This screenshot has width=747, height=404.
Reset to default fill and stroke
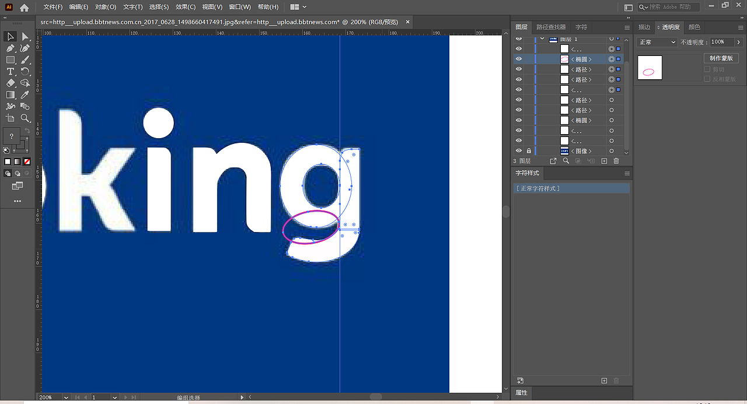6,150
